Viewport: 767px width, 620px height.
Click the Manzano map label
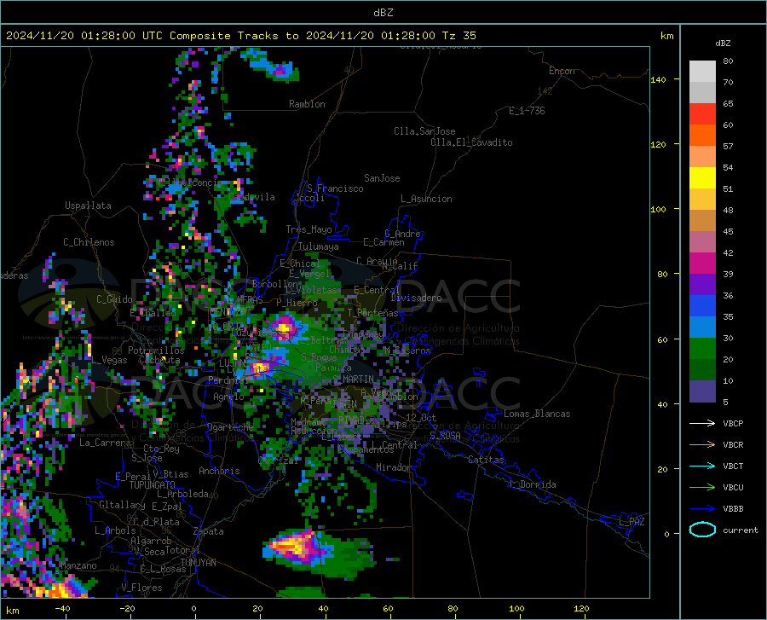coord(78,565)
